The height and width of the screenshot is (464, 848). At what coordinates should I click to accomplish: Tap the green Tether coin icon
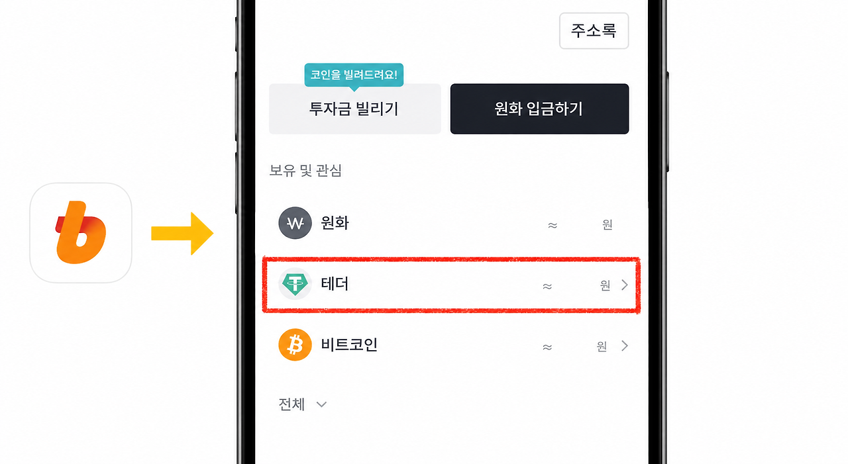[x=295, y=285]
